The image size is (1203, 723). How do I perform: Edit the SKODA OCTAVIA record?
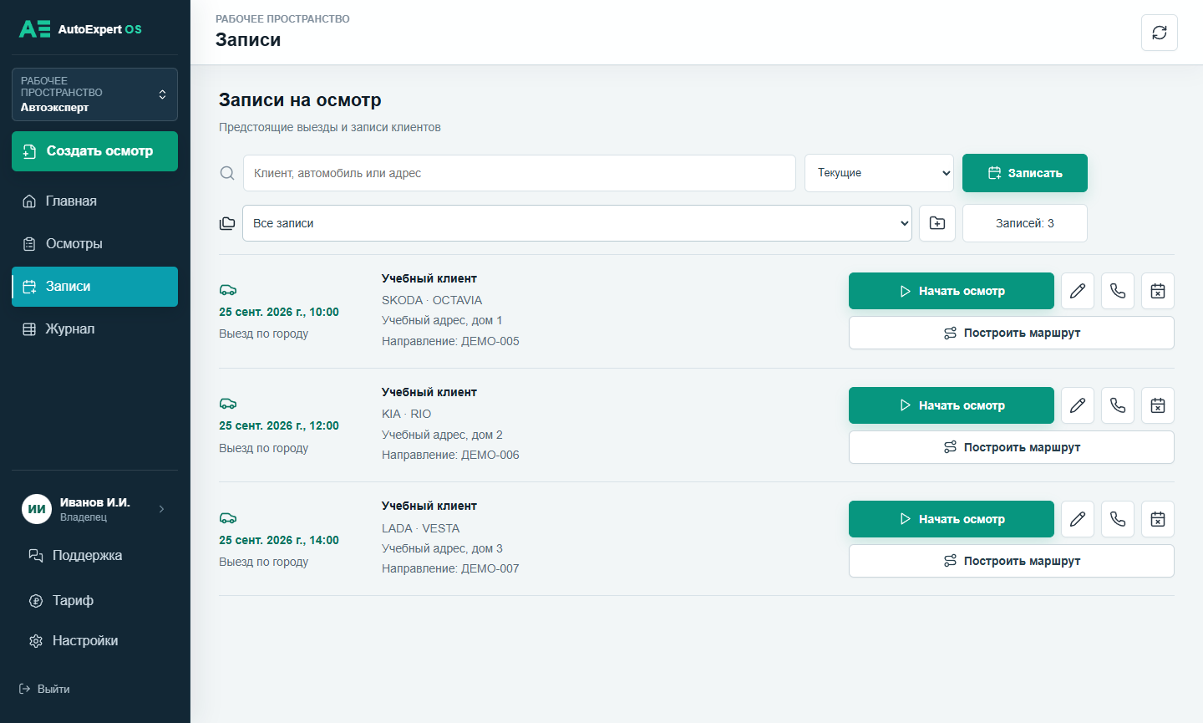click(1078, 291)
